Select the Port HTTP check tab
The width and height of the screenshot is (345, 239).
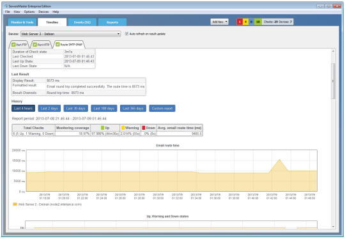[x=41, y=45]
